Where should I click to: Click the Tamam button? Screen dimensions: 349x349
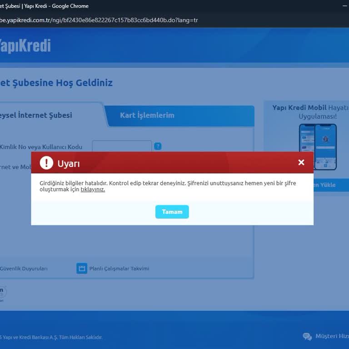point(172,212)
